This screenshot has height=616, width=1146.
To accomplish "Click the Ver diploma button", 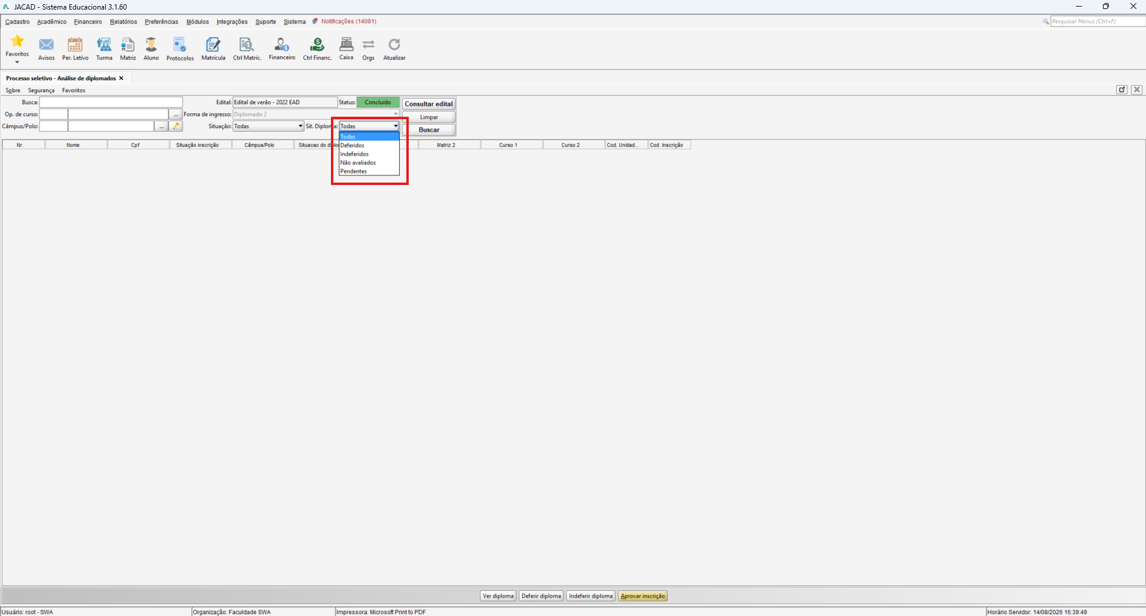I will tap(498, 596).
